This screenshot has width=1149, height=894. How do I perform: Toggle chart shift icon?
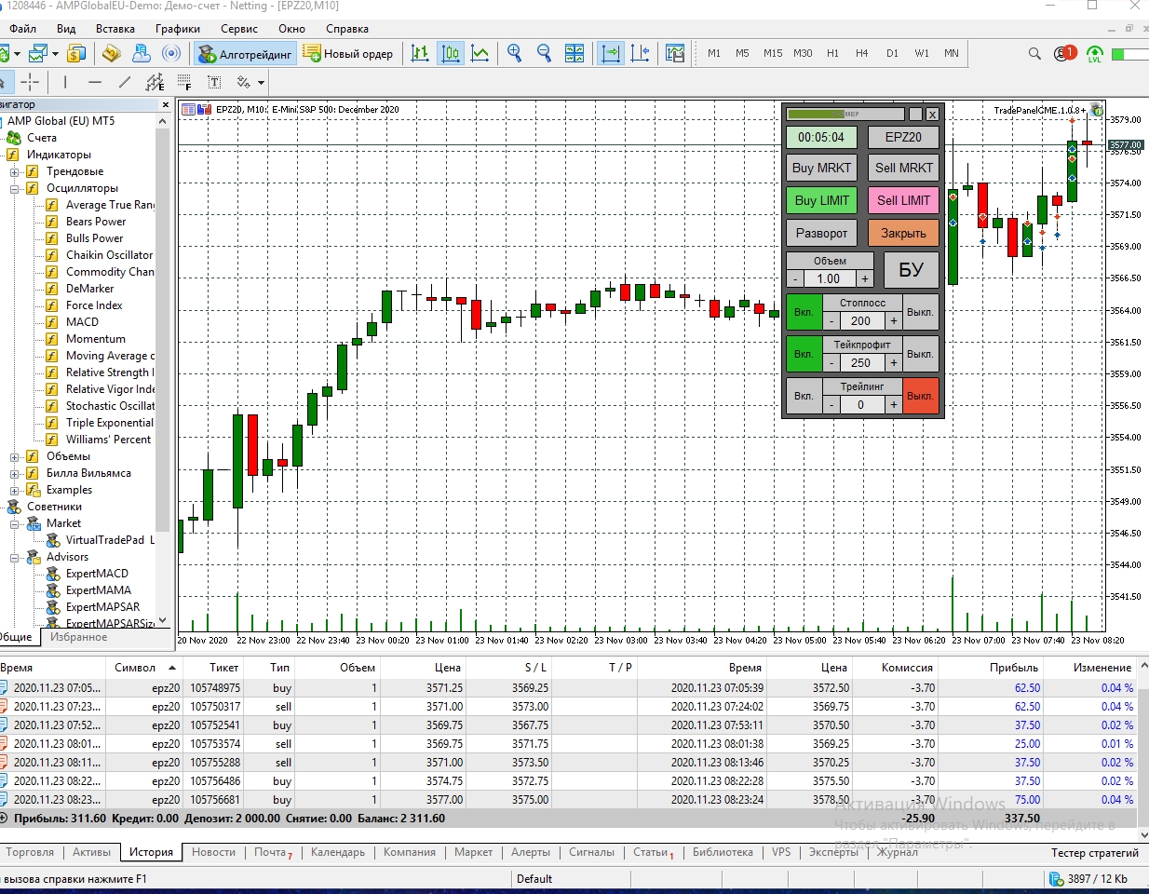641,53
